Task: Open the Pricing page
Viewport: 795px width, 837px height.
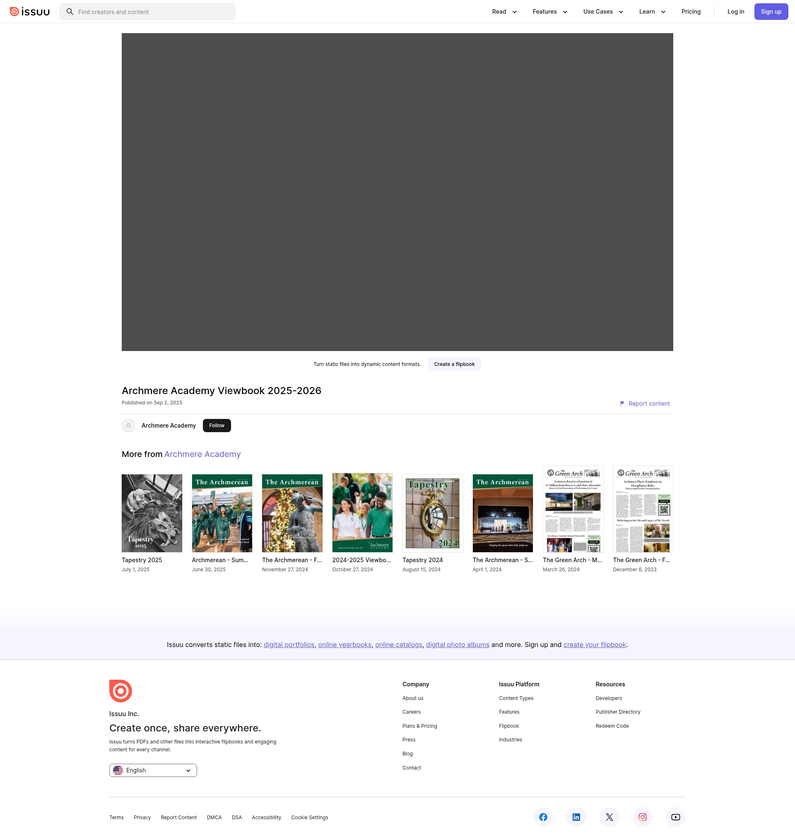Action: point(691,12)
